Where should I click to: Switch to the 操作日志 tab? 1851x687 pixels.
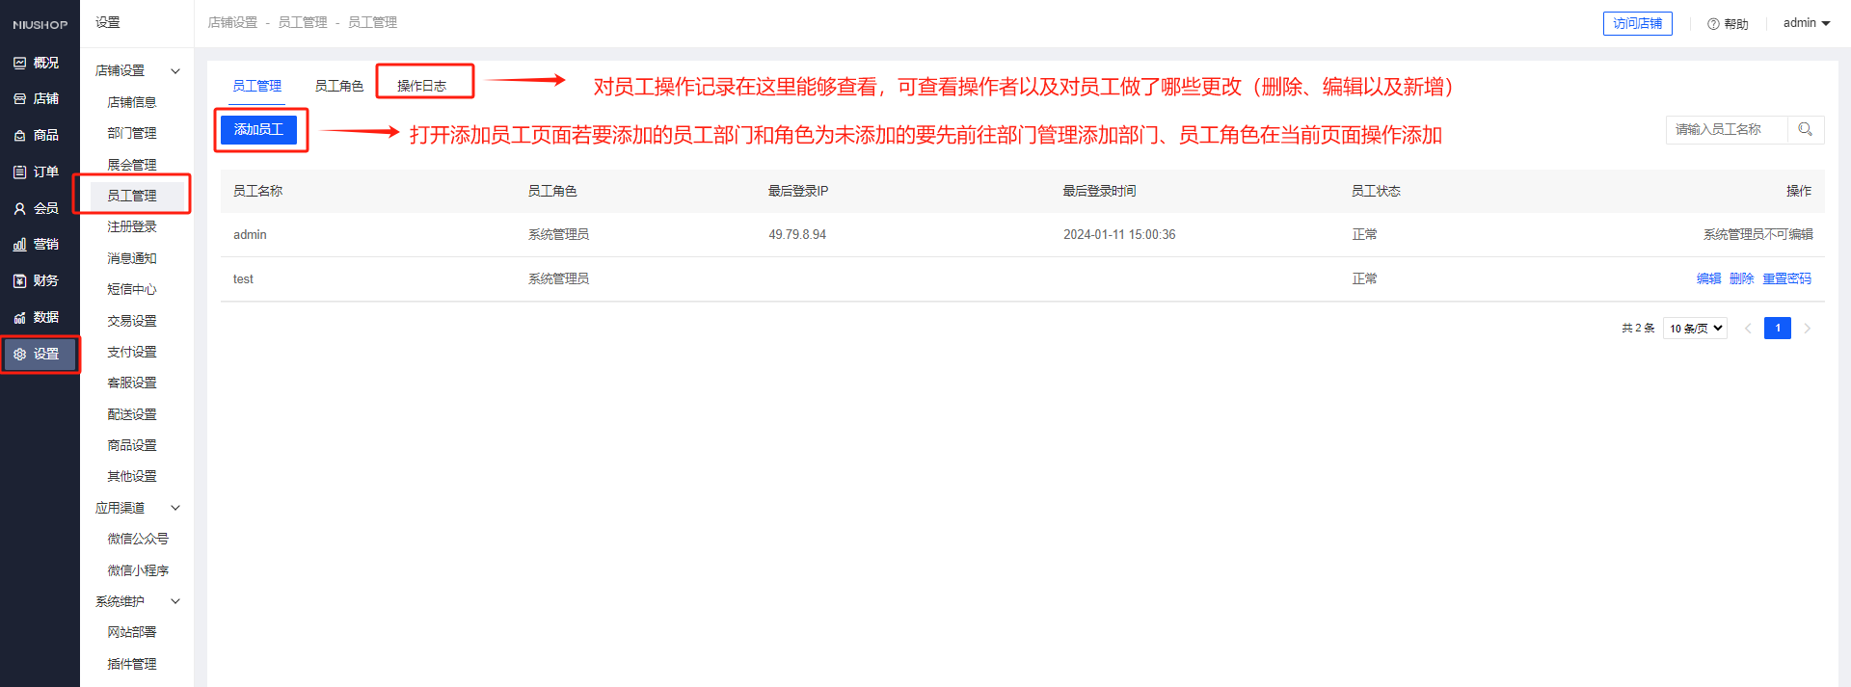(421, 87)
